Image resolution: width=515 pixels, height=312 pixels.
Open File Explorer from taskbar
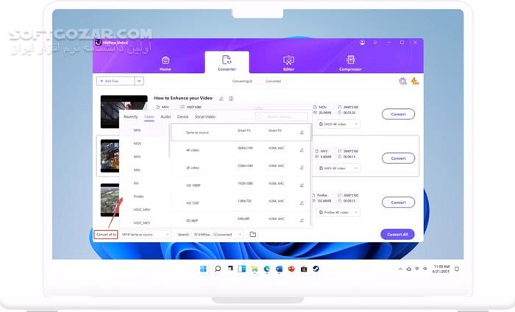(255, 269)
